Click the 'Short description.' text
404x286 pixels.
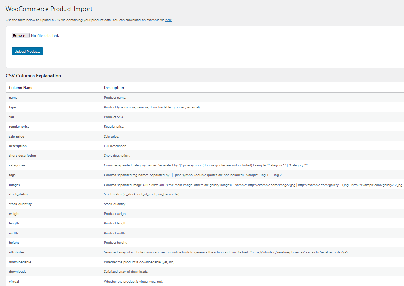[117, 156]
